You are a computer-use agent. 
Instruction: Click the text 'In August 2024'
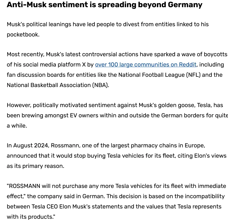click(x=27, y=146)
